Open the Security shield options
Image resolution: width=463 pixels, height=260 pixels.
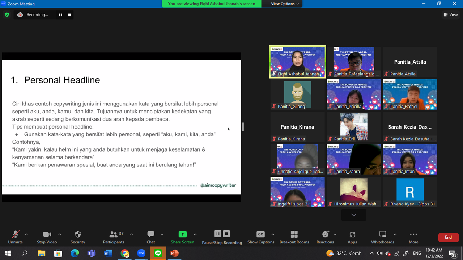point(78,237)
